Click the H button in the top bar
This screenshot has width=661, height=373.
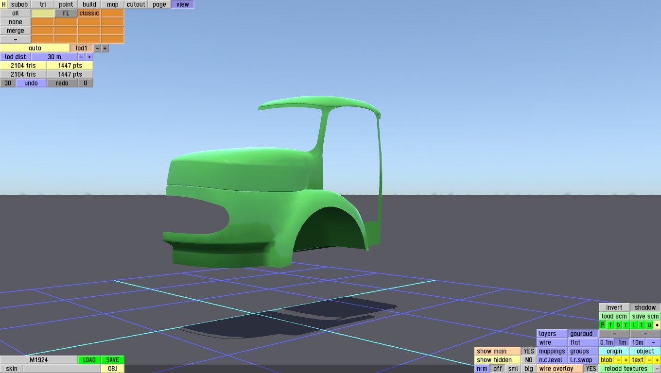[4, 4]
